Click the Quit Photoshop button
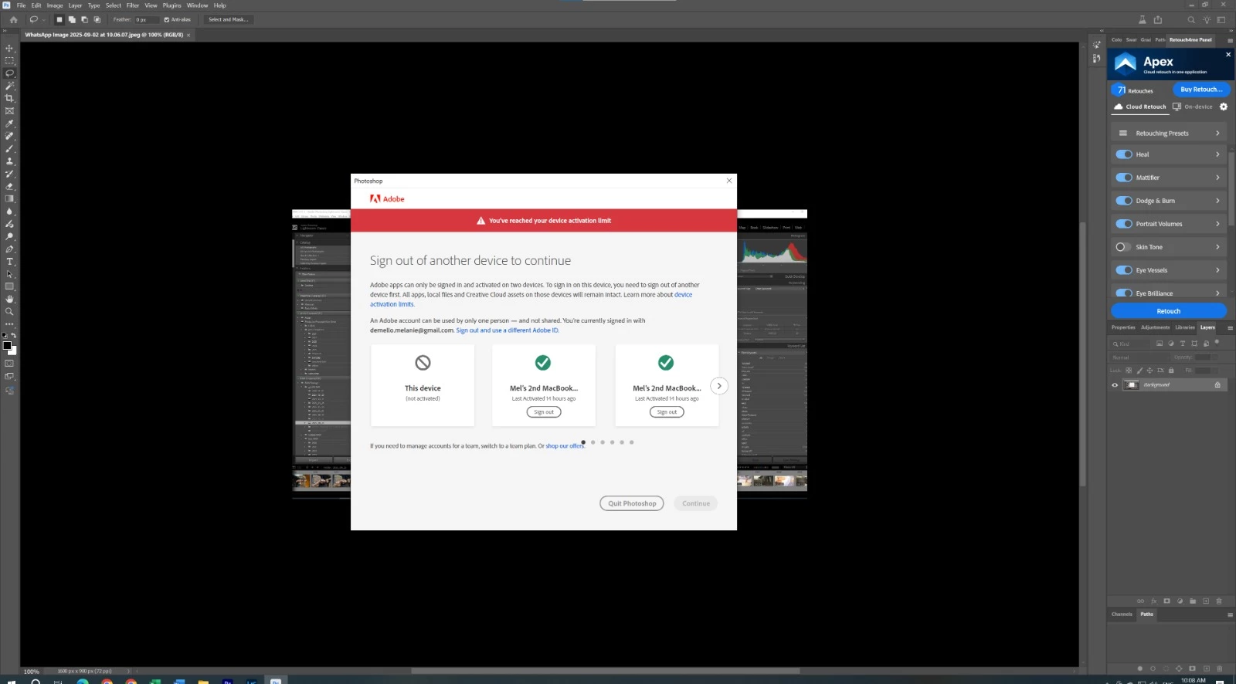The height and width of the screenshot is (684, 1236). 632,503
